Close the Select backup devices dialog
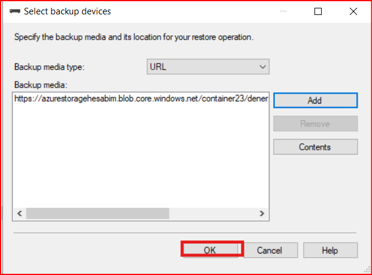Image resolution: width=372 pixels, height=275 pixels. pos(352,11)
